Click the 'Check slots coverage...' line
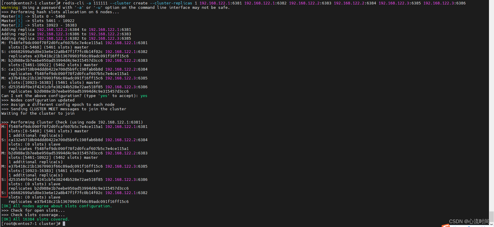The image size is (494, 227). click(33, 215)
